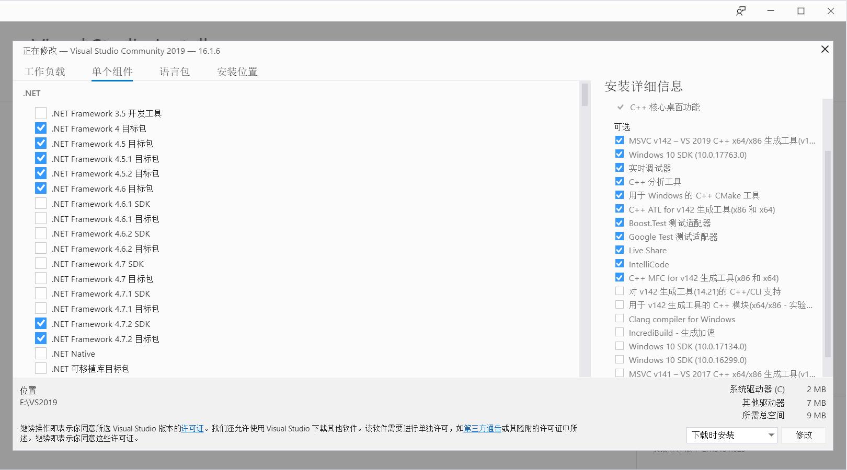Toggle .NET Framework 4.5.1 目标包 checkbox
The image size is (847, 470).
41,158
